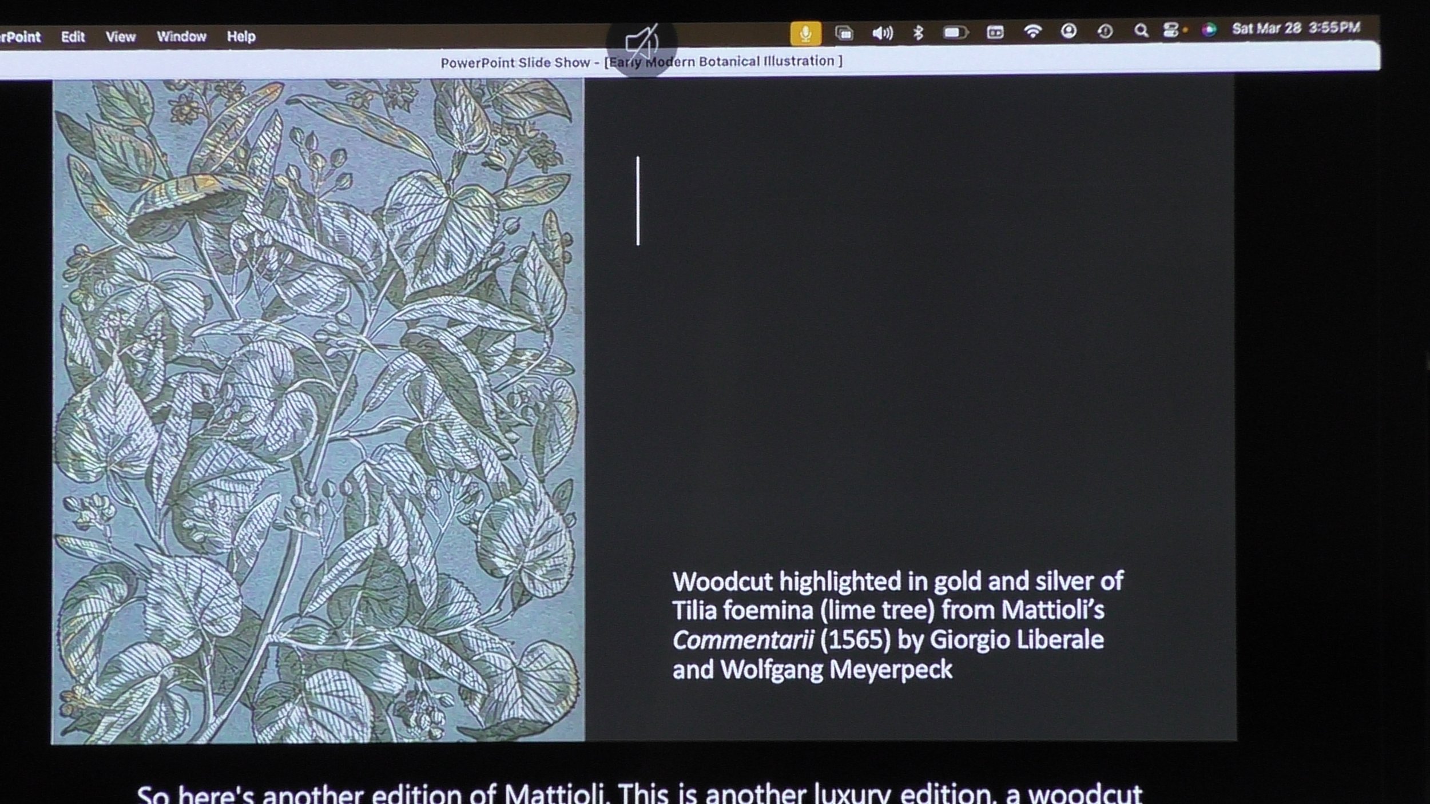The width and height of the screenshot is (1430, 804).
Task: Open the Help menu
Action: (241, 37)
